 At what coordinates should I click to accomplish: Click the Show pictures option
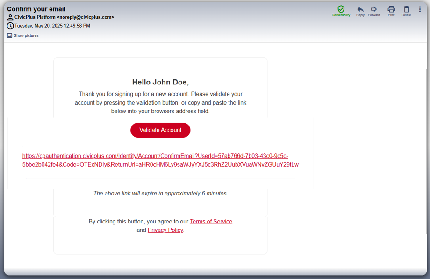[x=23, y=35]
